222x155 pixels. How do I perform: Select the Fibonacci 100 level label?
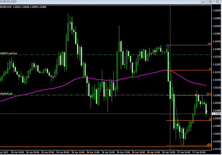point(209,44)
